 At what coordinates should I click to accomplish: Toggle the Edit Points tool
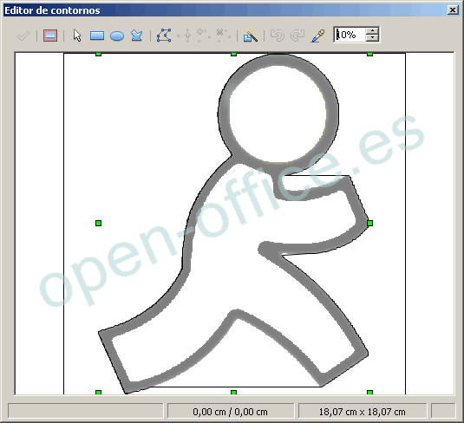pos(164,36)
